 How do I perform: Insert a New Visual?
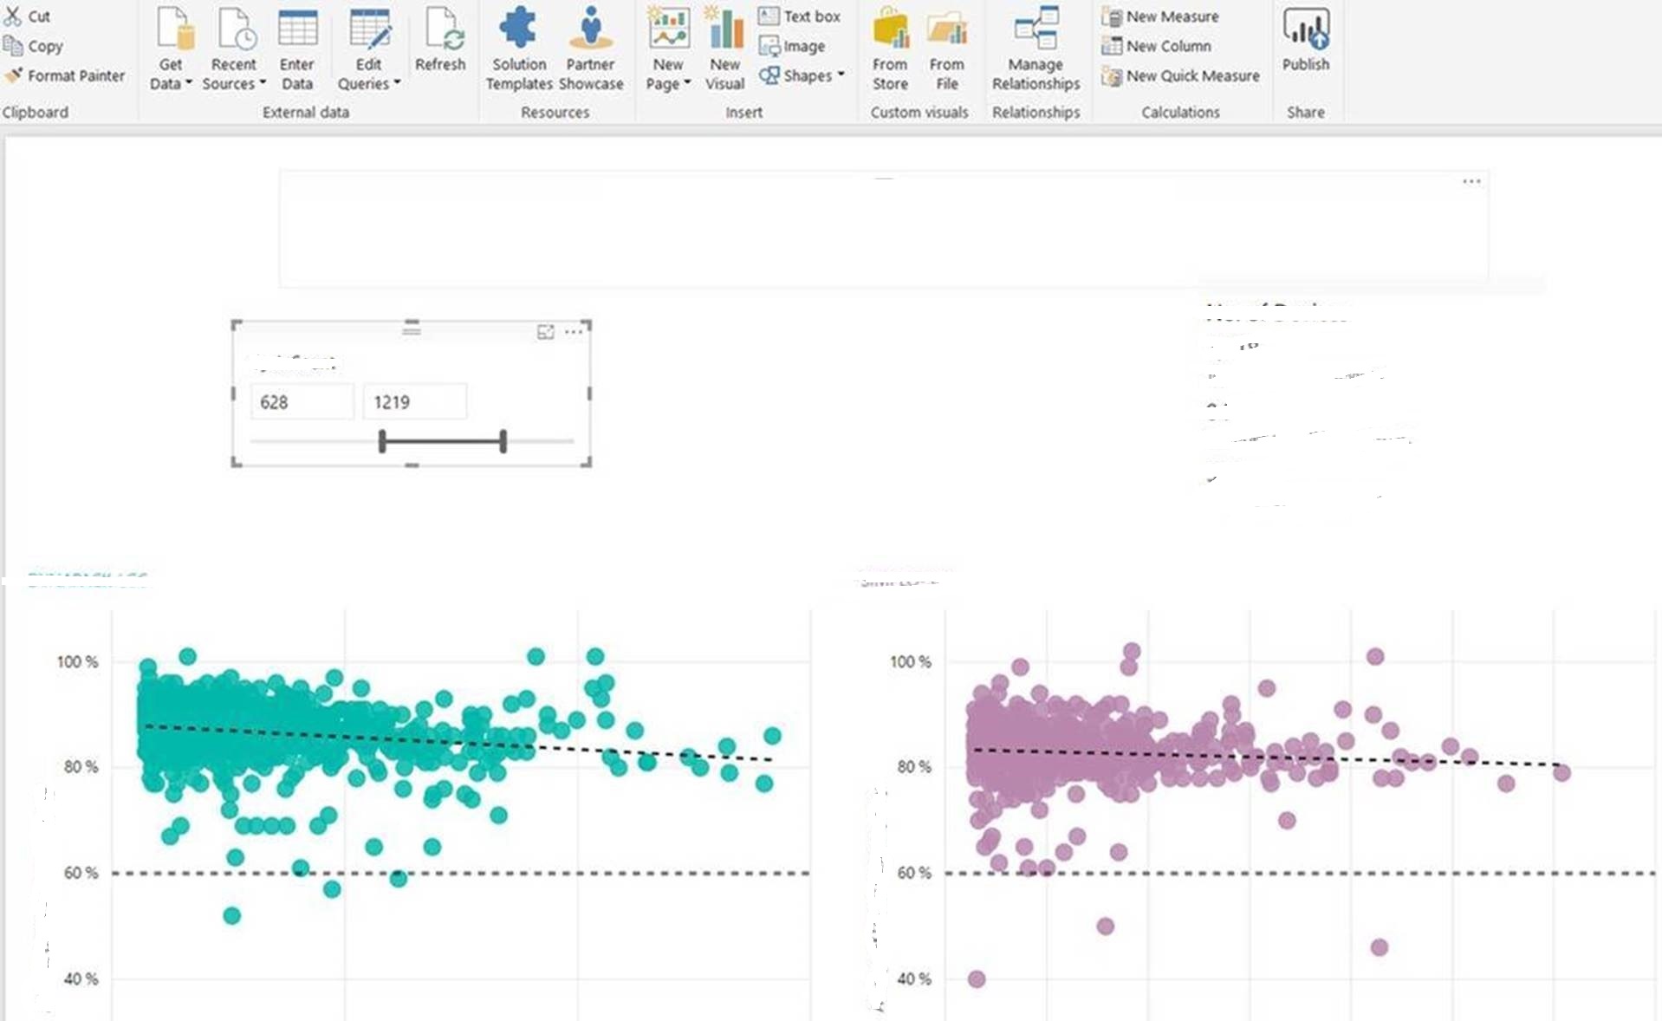click(x=725, y=49)
